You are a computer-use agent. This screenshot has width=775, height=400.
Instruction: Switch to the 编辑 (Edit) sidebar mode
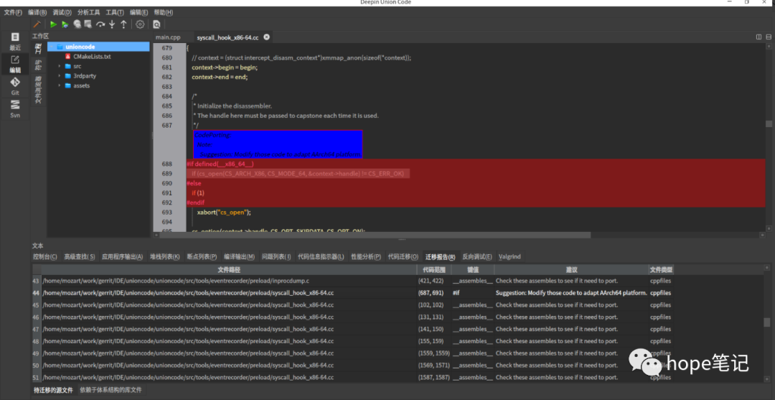pyautogui.click(x=15, y=65)
